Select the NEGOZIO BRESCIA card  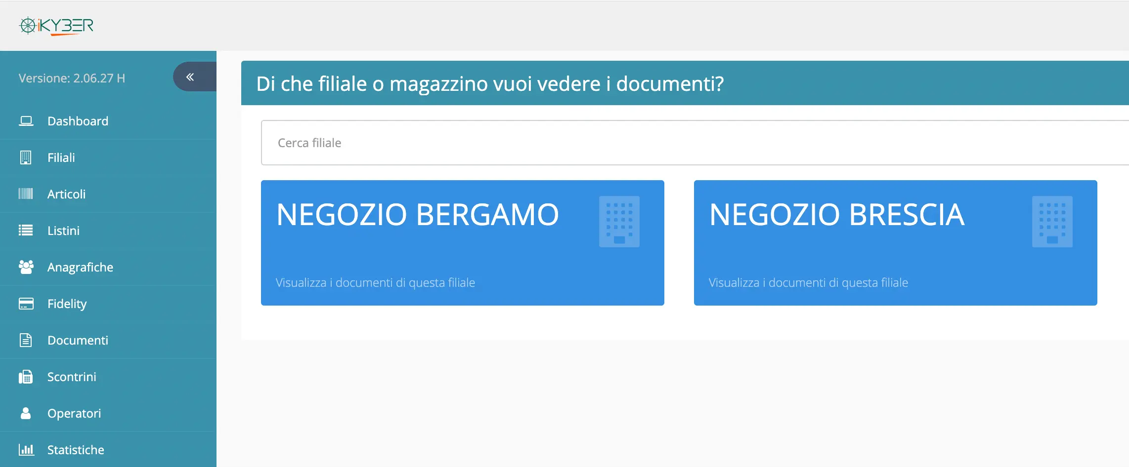(896, 243)
